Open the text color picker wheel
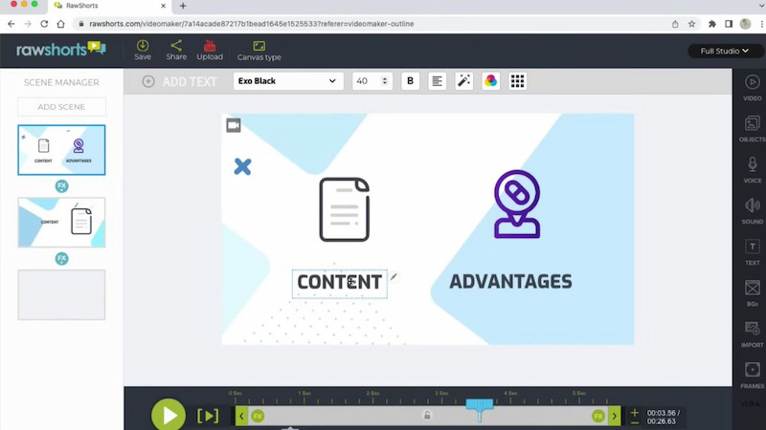Viewport: 766px width, 430px height. coord(490,81)
